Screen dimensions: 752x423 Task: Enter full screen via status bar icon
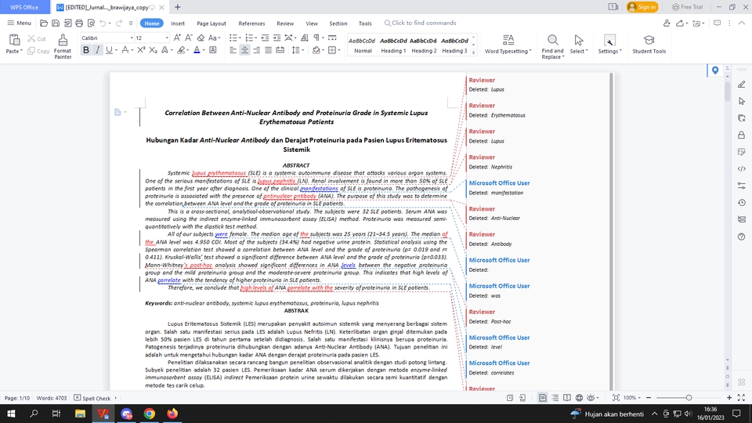[742, 398]
